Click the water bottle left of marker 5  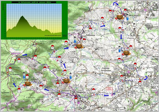click(24, 75)
